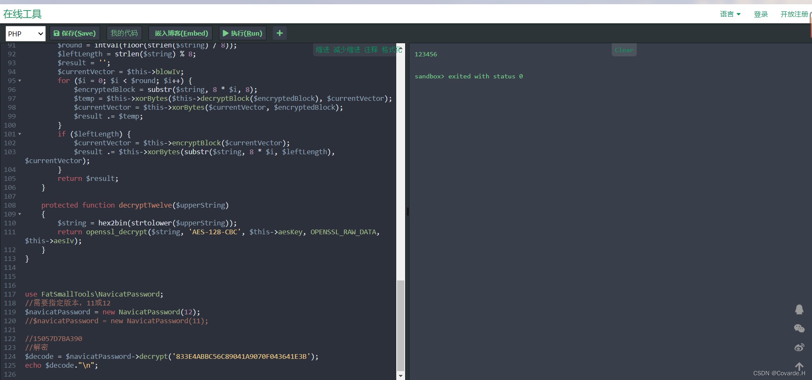Click the 在线工具 site logo
812x380 pixels.
tap(22, 14)
